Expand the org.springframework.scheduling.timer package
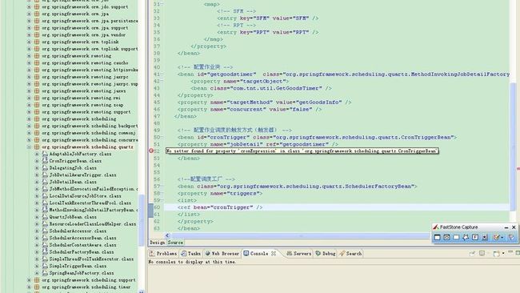 pos(29,287)
